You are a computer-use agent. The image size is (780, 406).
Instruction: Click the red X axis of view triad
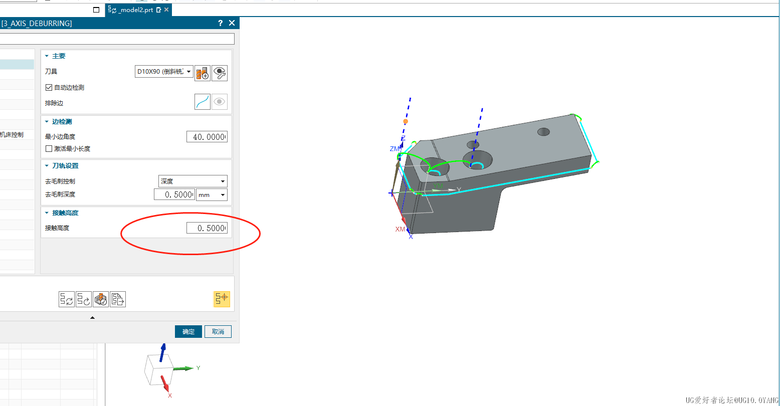tap(165, 383)
